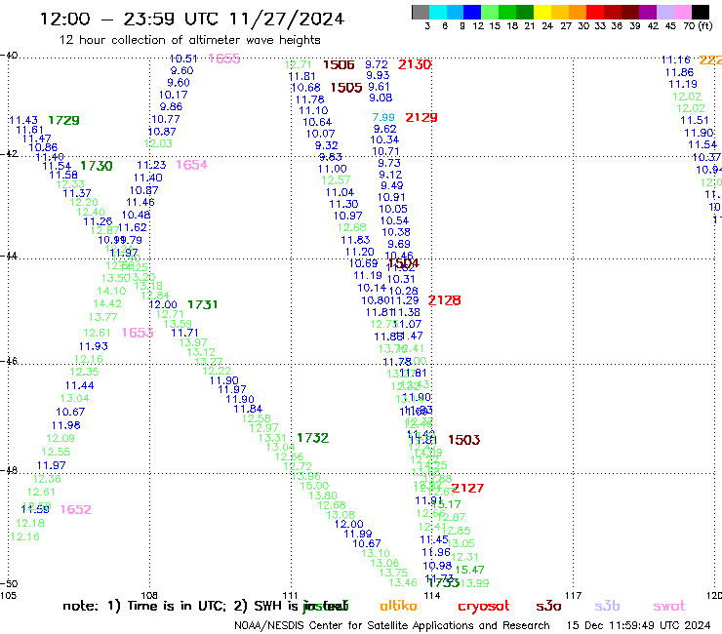Click the gray legend color swatch

(421, 12)
